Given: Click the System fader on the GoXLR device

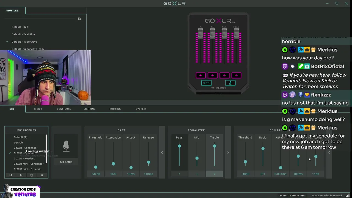Looking at the screenshot, I should pyautogui.click(x=236, y=33).
